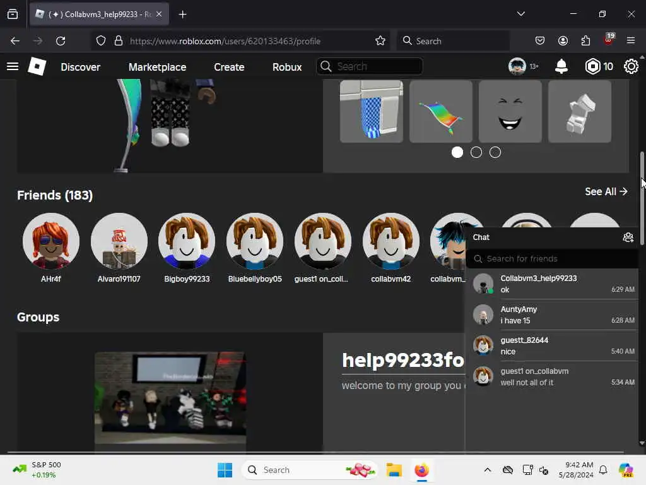646x485 pixels.
Task: Open the S&P 500 widgets item
Action: [x=37, y=470]
